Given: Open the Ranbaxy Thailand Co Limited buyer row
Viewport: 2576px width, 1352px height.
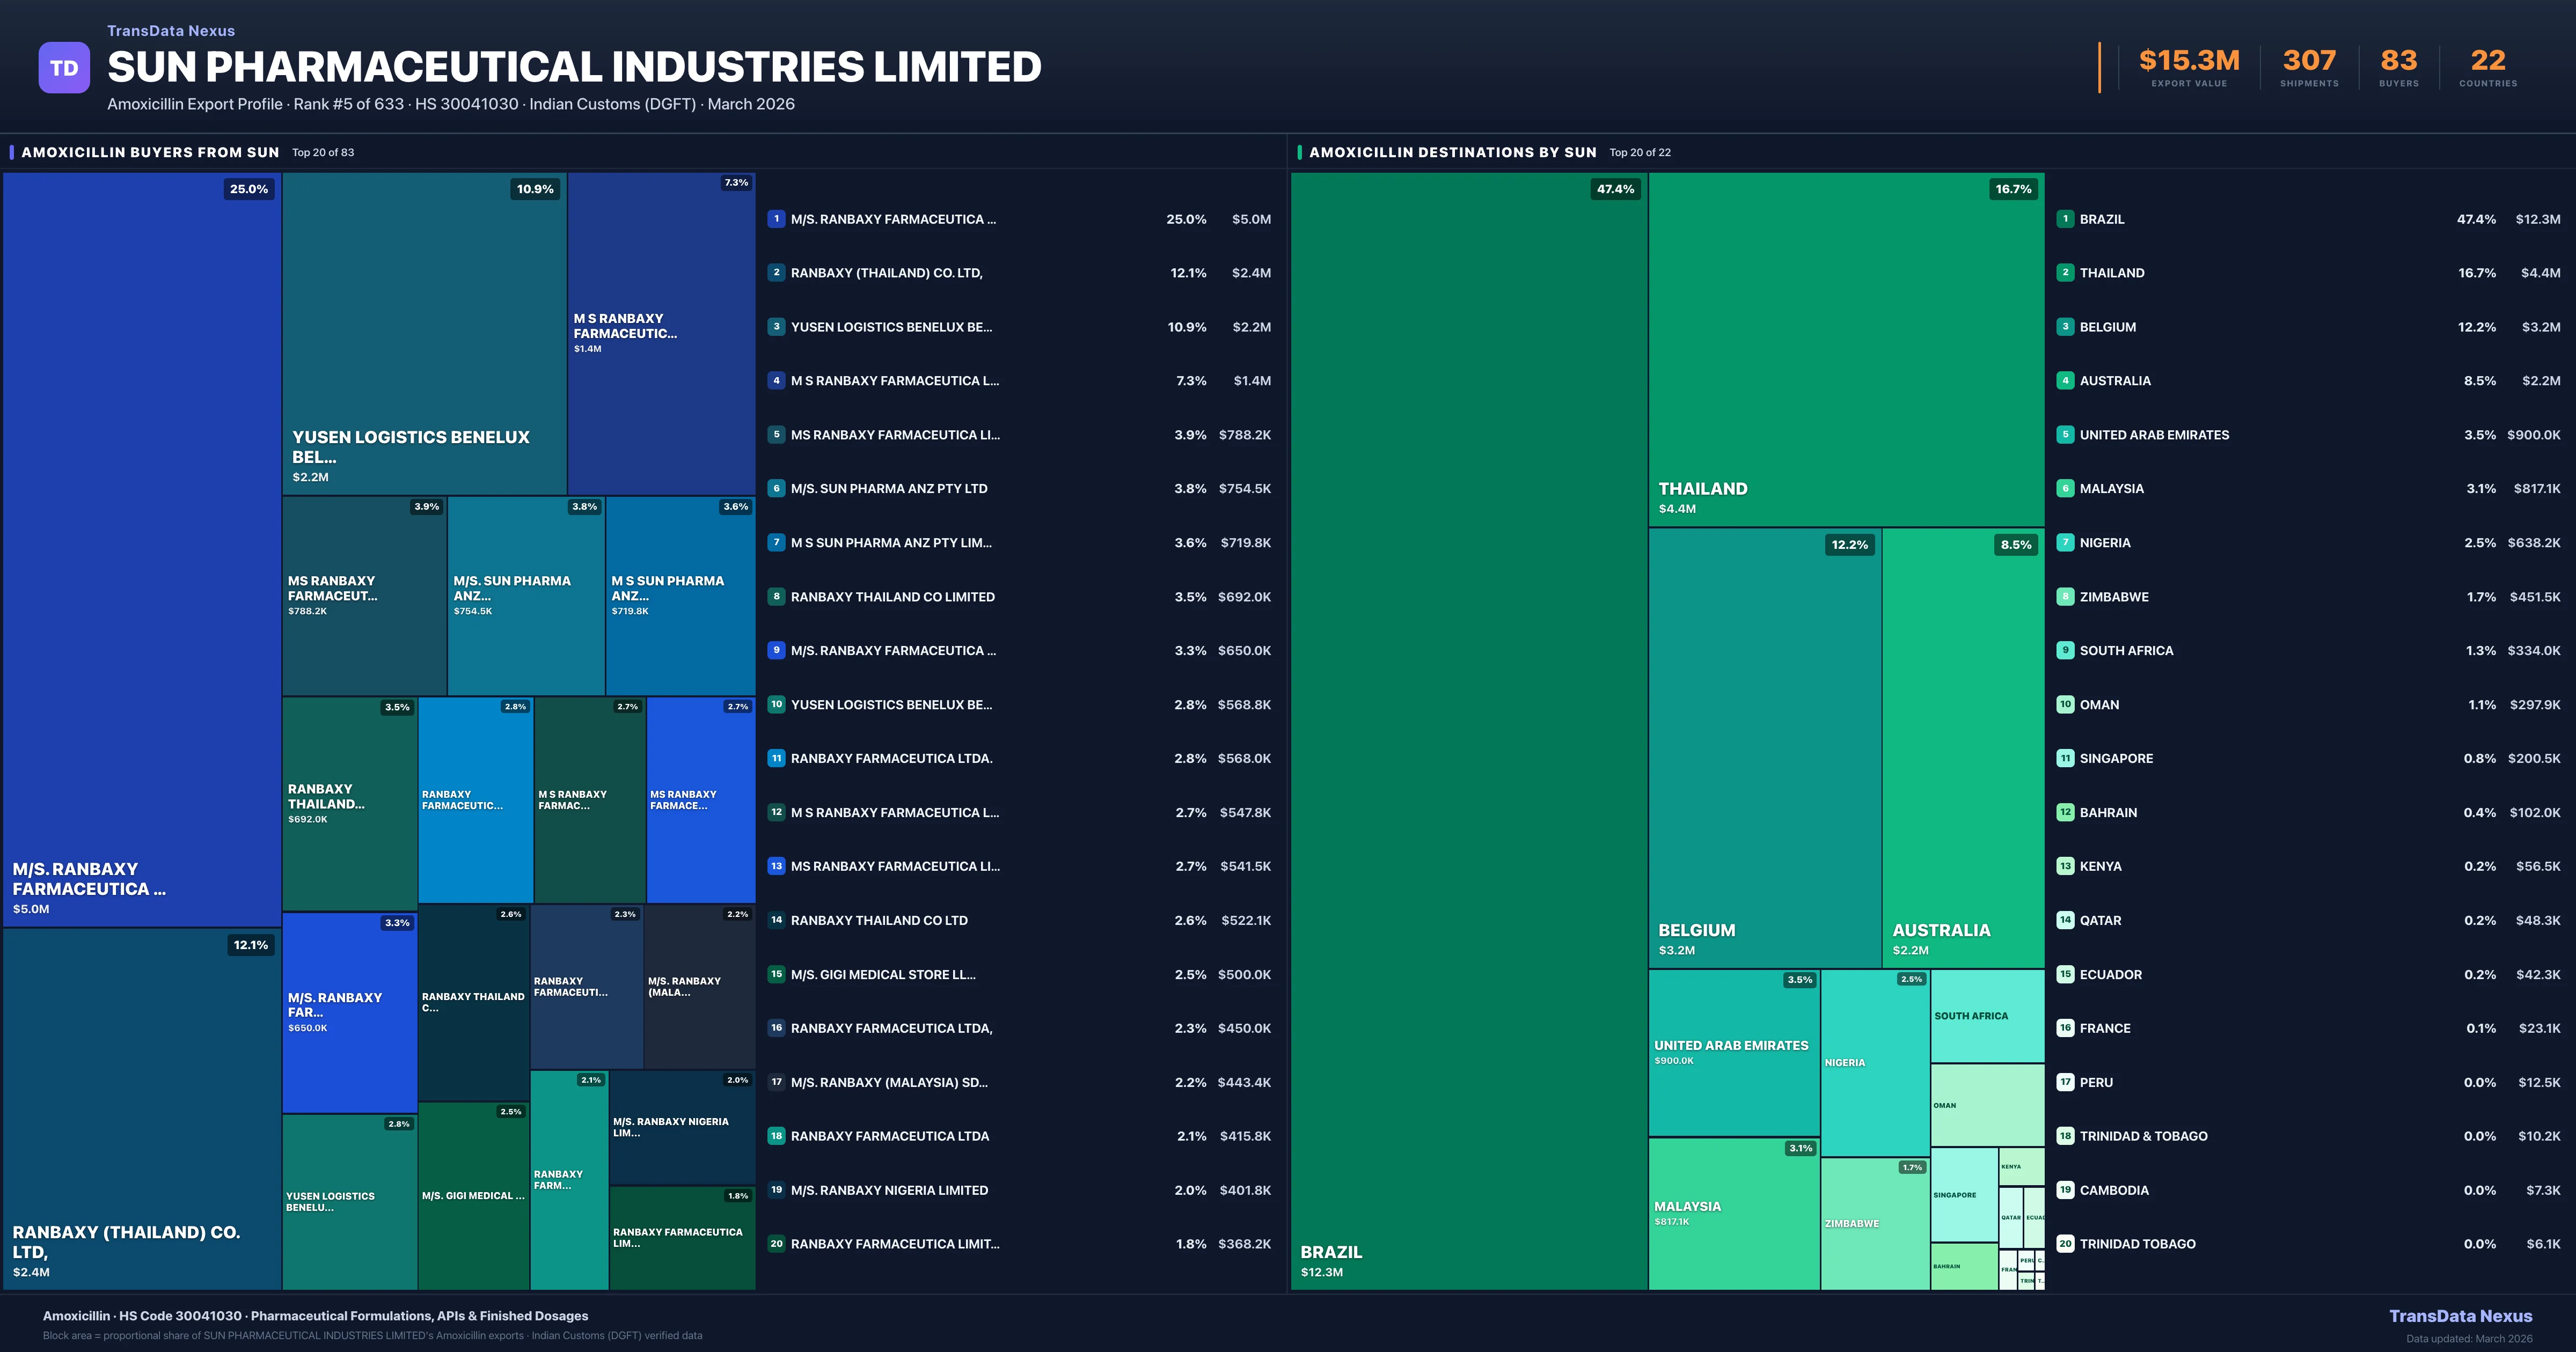Looking at the screenshot, I should pos(892,597).
